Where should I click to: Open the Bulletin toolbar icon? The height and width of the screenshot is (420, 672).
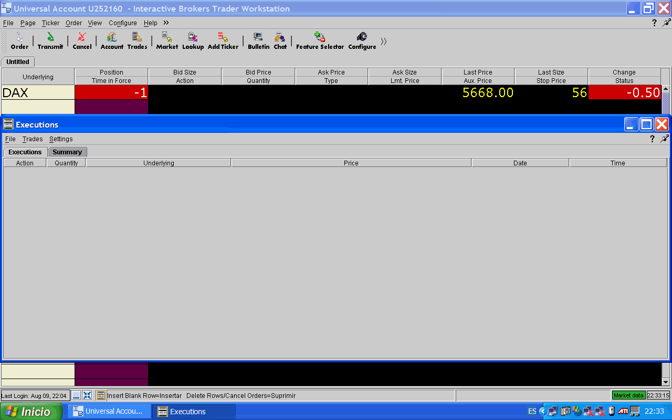(258, 40)
